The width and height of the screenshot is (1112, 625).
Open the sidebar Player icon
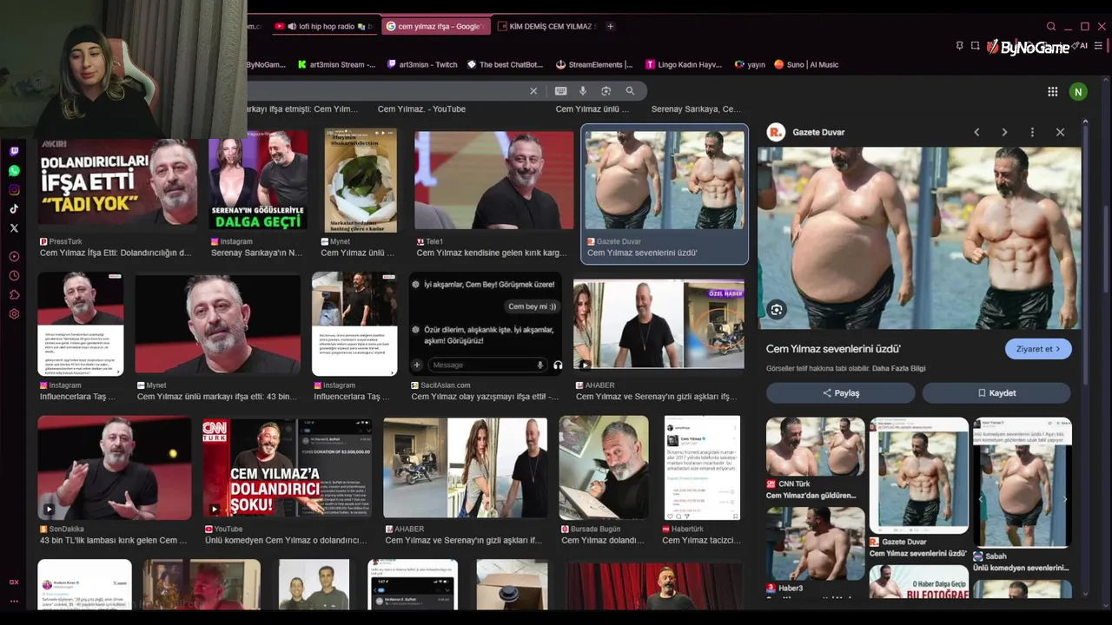pyautogui.click(x=14, y=256)
